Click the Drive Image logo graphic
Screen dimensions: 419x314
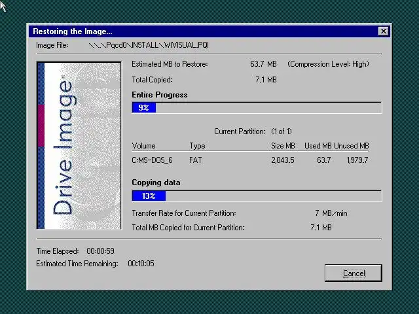(x=79, y=145)
